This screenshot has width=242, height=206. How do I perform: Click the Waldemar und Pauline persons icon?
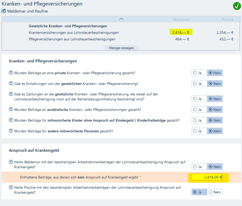4,11
